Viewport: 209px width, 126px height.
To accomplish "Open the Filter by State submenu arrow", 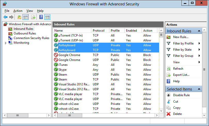I will point(199,50).
